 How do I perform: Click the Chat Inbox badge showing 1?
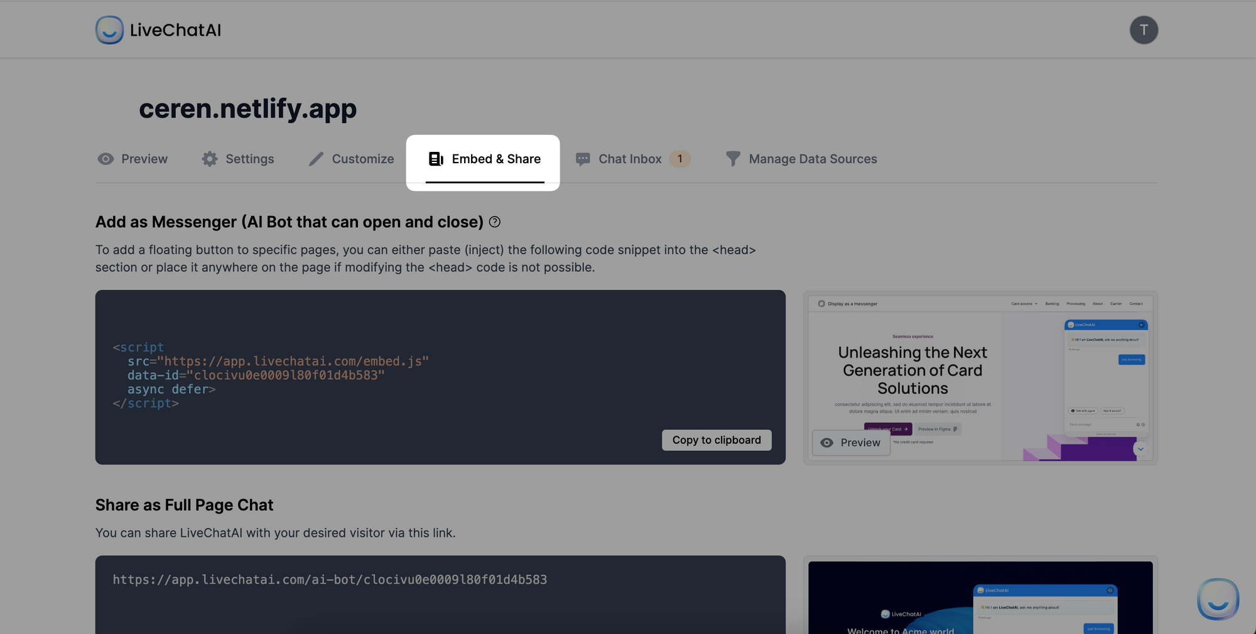[679, 159]
